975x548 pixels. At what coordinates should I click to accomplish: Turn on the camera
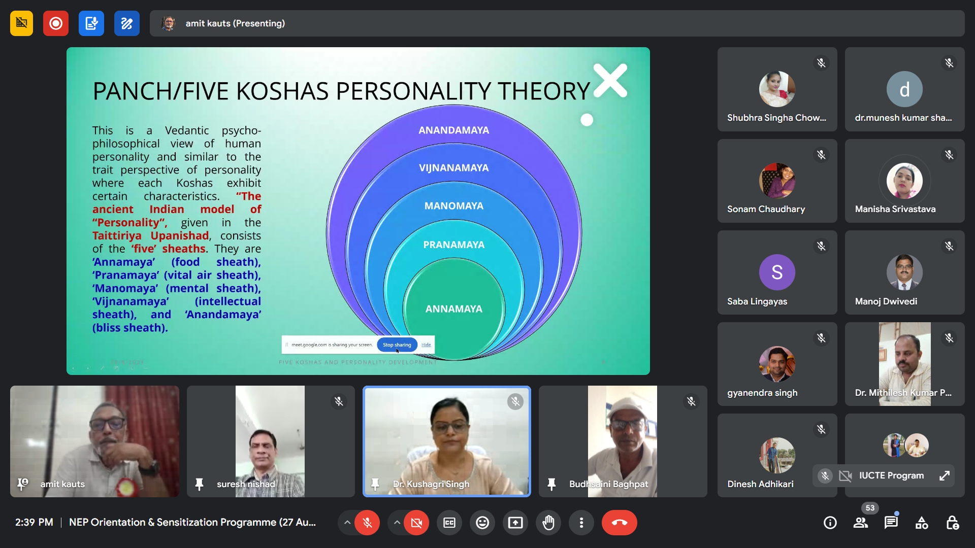pos(416,523)
